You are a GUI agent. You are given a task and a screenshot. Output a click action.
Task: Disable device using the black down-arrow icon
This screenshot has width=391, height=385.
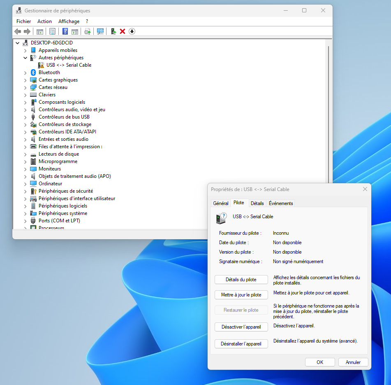tap(132, 31)
